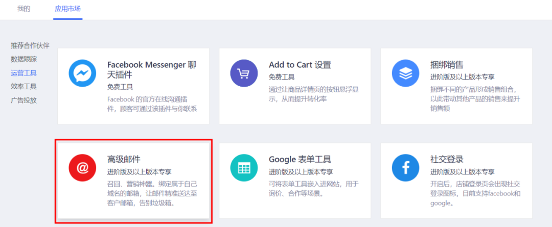The width and height of the screenshot is (552, 227).
Task: Open the Add to Cart 设置 title
Action: (x=300, y=65)
